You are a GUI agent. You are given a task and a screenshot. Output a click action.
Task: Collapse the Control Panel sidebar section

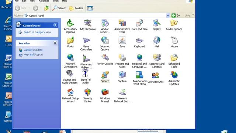[55, 25]
